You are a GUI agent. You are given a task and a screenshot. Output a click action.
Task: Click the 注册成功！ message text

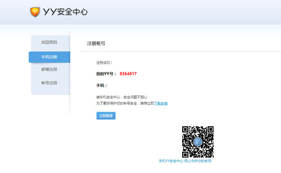104,63
